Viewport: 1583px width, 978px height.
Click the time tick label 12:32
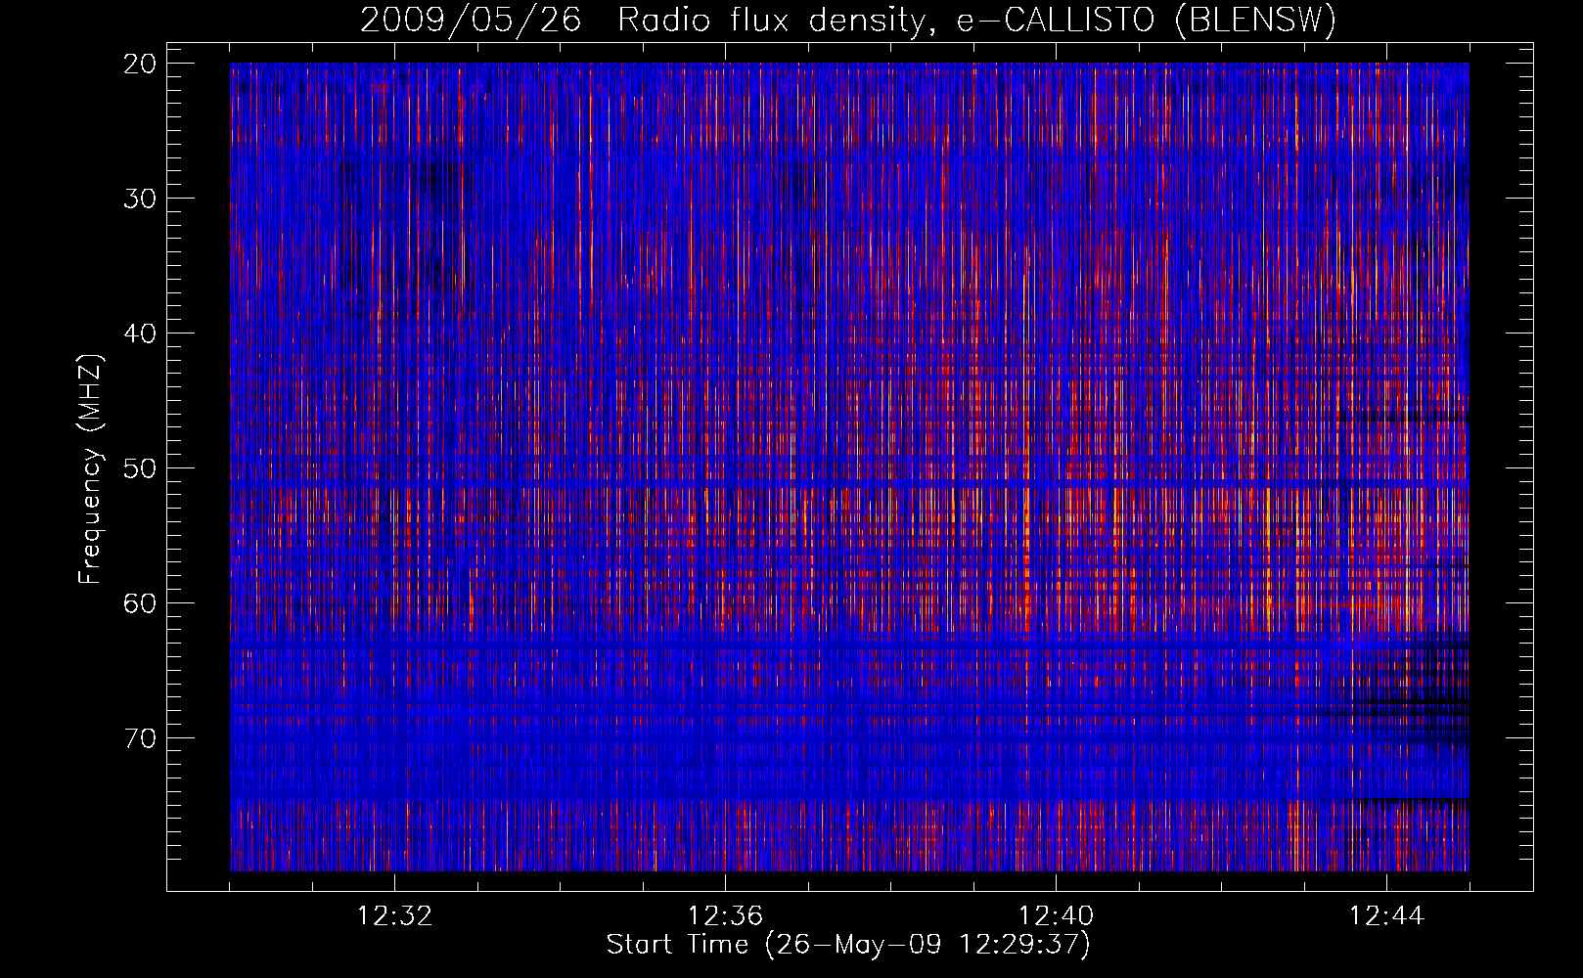(x=394, y=916)
